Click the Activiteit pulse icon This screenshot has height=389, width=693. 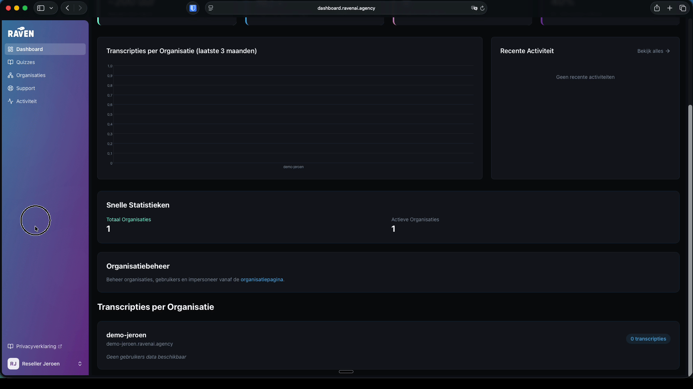(10, 101)
